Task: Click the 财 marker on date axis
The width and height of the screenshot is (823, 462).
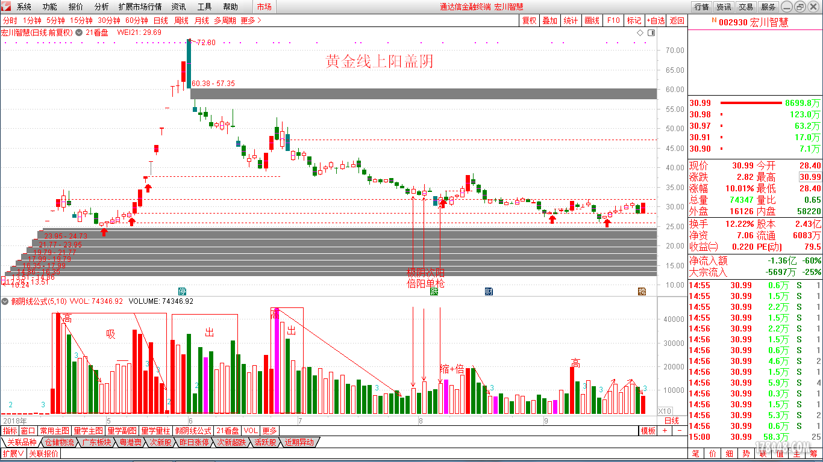Action: [489, 292]
